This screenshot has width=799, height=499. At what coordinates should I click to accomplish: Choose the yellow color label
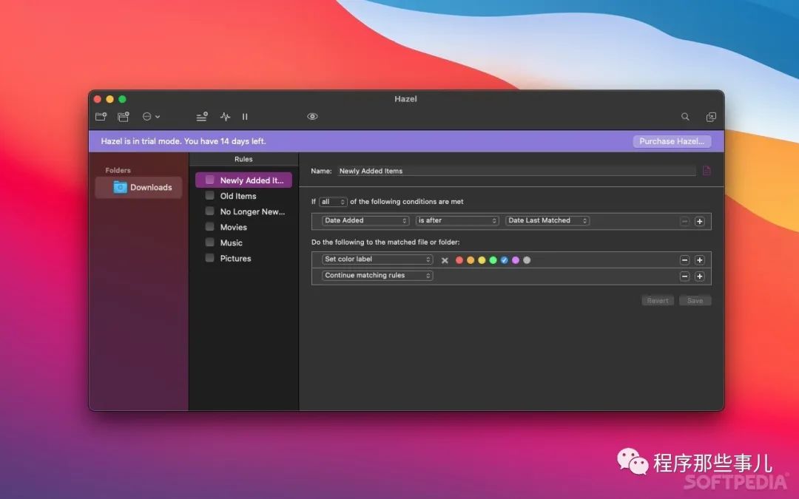click(482, 260)
